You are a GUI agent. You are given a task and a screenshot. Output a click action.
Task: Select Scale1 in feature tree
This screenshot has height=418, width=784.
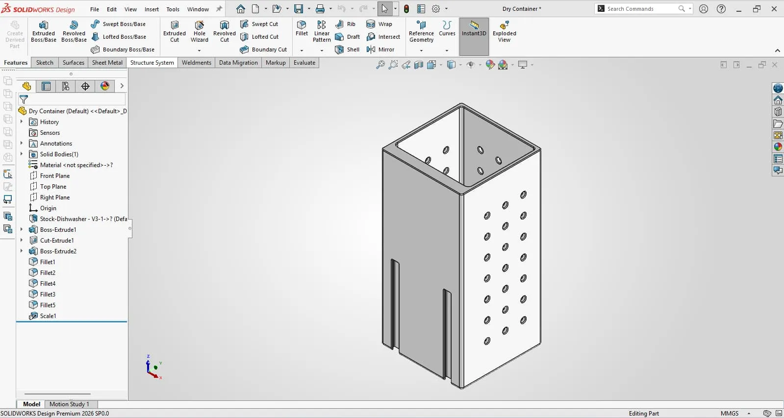click(48, 316)
